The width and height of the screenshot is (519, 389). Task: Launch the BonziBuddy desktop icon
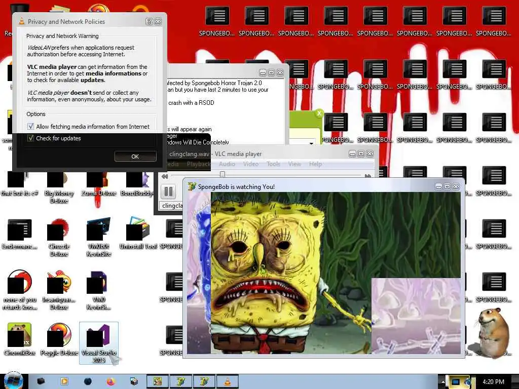pos(137,184)
